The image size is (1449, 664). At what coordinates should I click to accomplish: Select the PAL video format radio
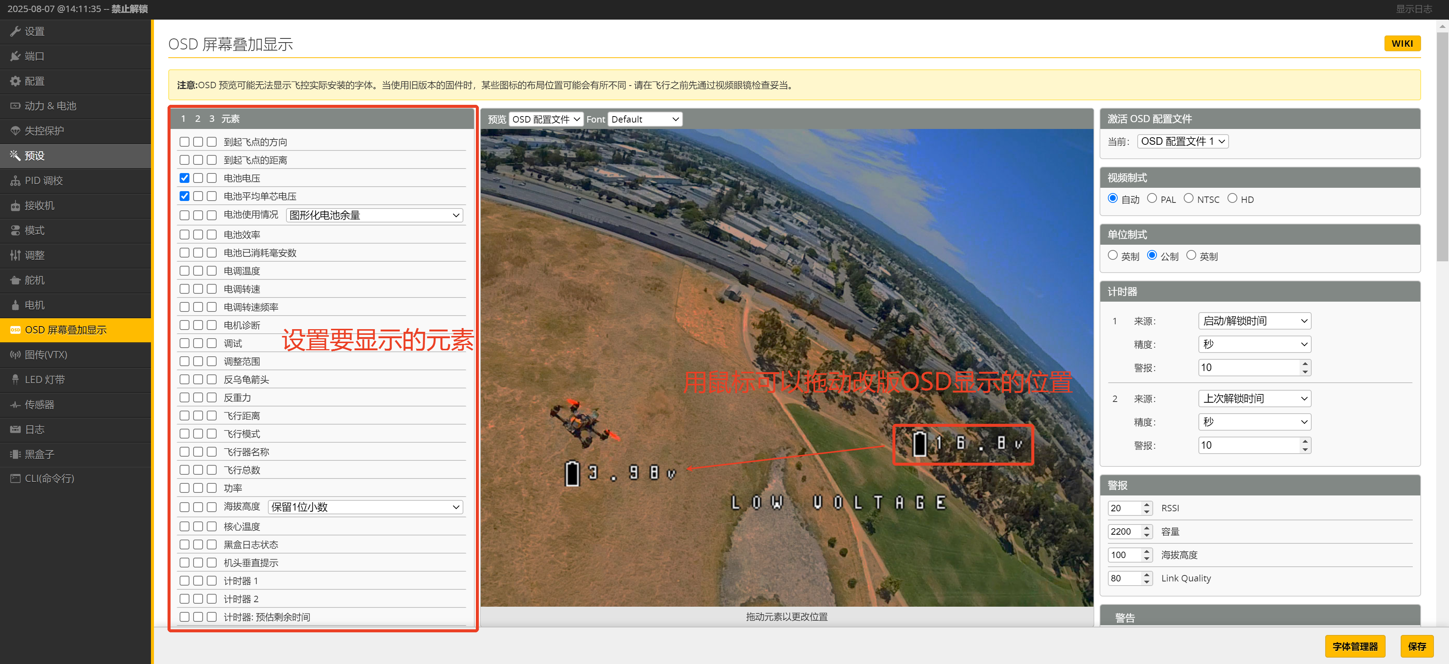coord(1151,198)
